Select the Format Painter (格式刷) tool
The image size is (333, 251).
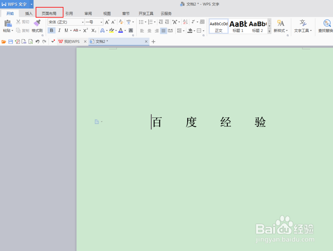(37, 26)
